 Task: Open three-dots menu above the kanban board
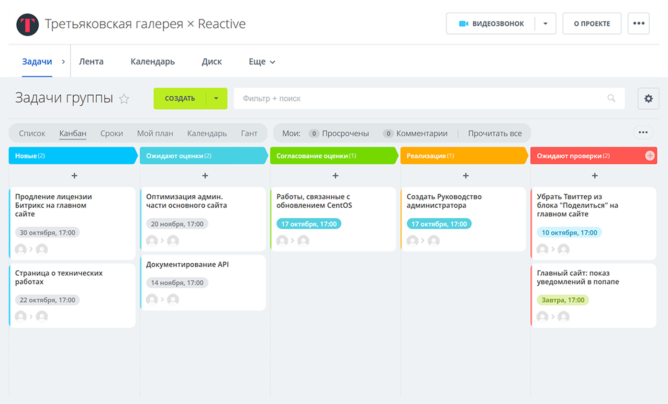(x=643, y=133)
